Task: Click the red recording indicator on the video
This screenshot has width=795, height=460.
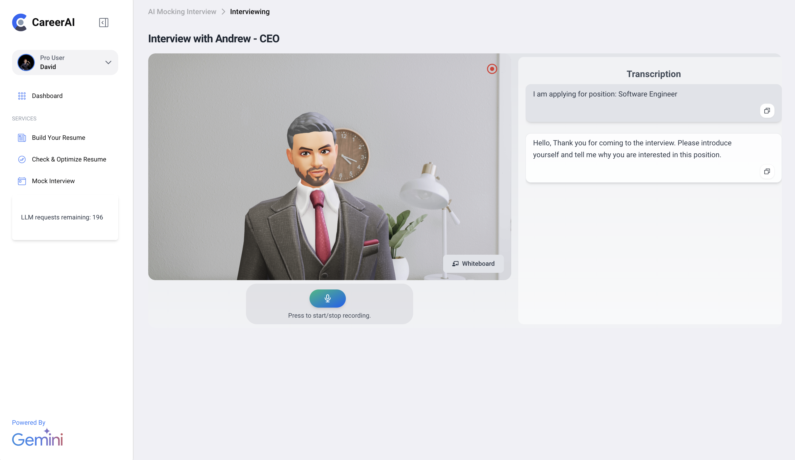Action: click(492, 69)
